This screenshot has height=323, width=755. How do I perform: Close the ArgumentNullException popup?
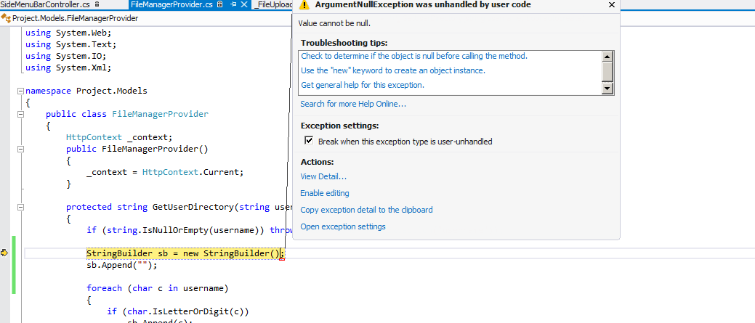[x=612, y=5]
